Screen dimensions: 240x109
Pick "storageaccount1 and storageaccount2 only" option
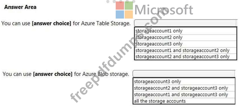(x=186, y=50)
